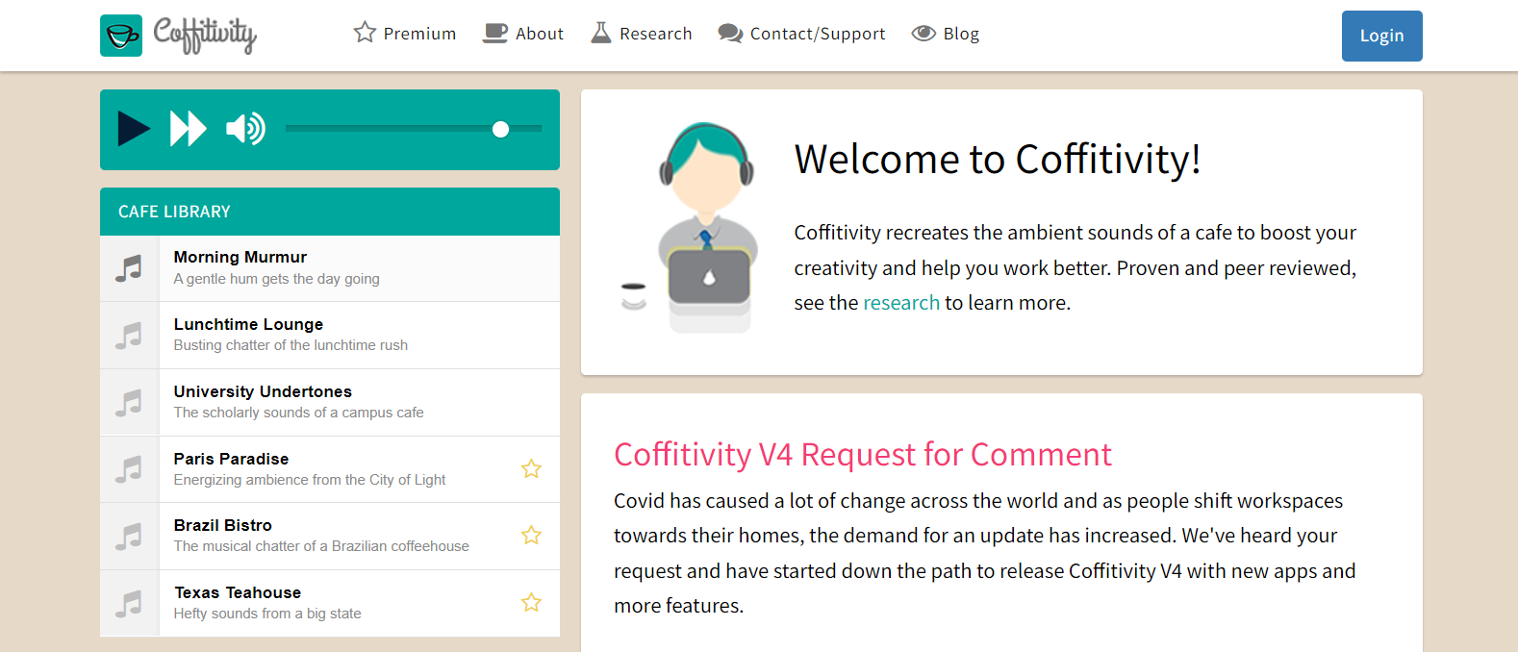This screenshot has height=652, width=1518.
Task: Click the premium star on Texas Teahouse
Action: pyautogui.click(x=531, y=603)
